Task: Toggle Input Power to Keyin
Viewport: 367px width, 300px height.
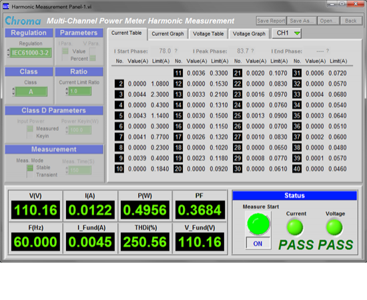Action: point(30,136)
